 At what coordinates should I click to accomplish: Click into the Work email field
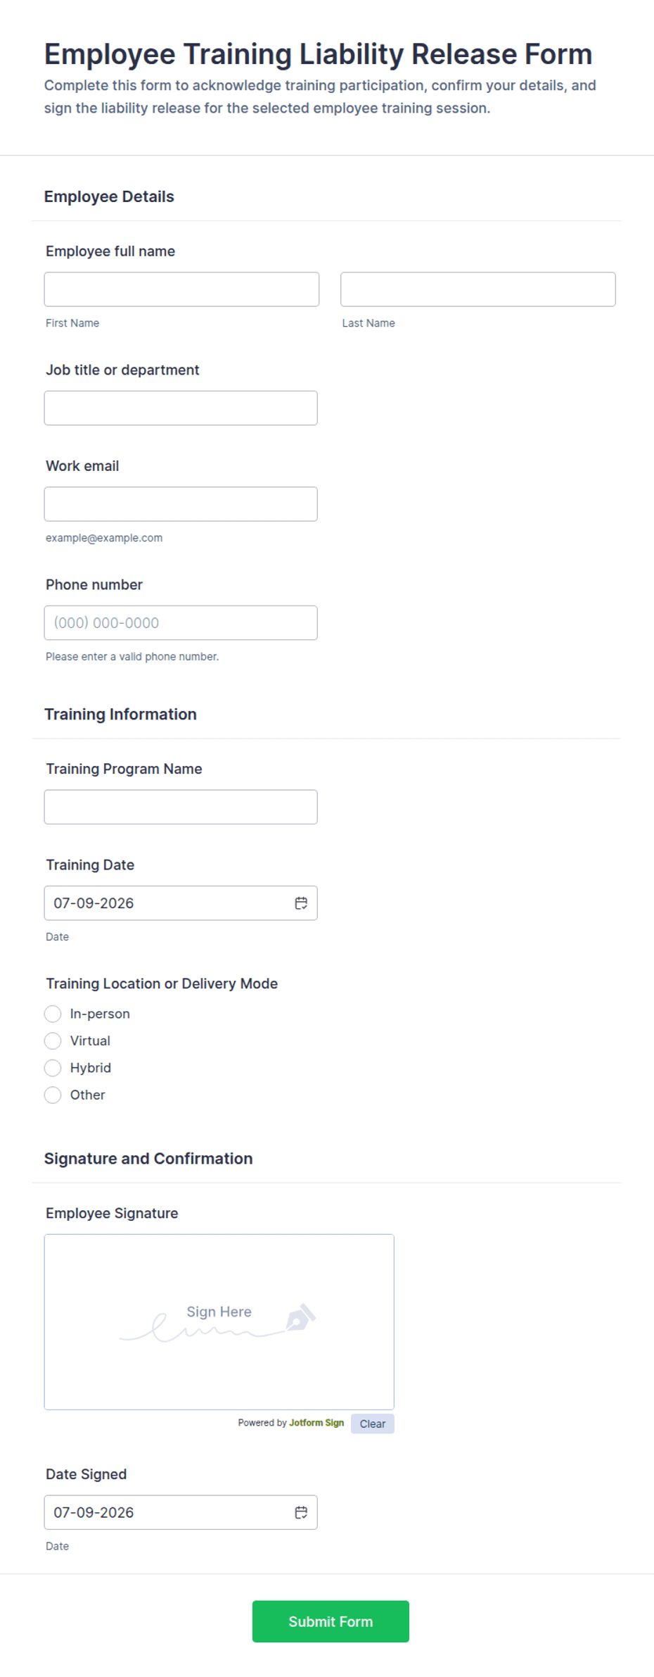point(181,504)
